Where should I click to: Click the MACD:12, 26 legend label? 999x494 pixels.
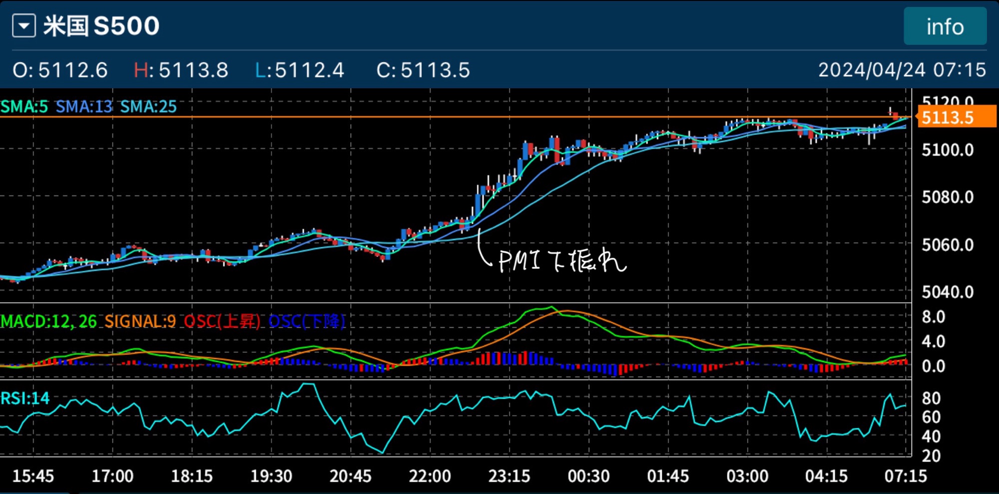coord(48,321)
